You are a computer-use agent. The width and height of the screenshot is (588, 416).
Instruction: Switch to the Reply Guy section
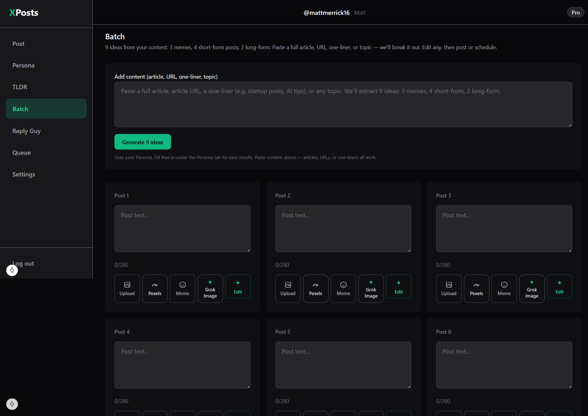[x=26, y=131]
